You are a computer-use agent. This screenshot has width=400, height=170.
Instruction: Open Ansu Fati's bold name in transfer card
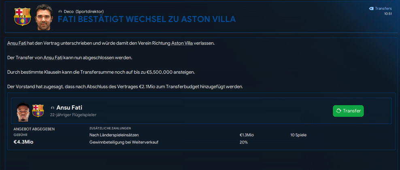click(x=69, y=108)
